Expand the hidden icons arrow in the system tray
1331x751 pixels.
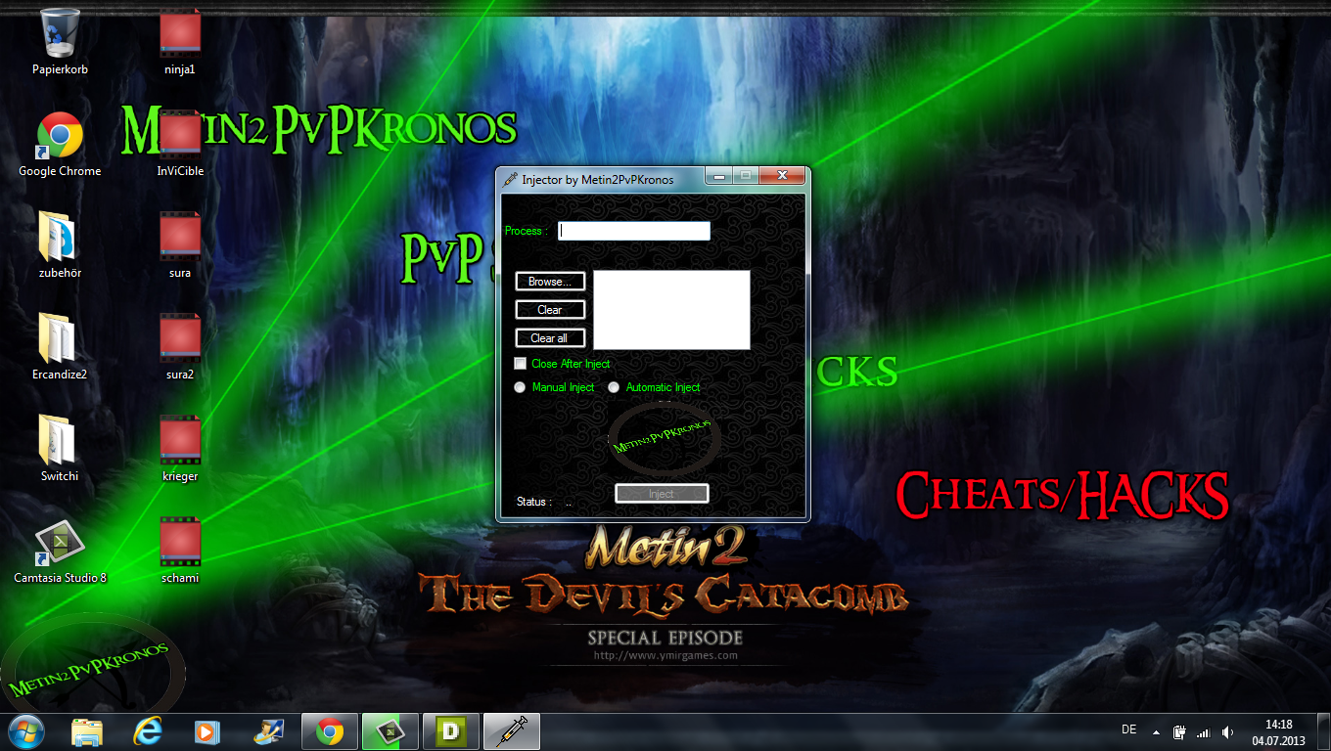(1155, 730)
